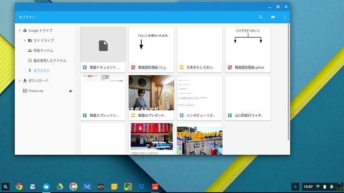Viewport: 344px width, 193px height.
Task: Click the pin icon beside オフライン
Action: (30, 71)
